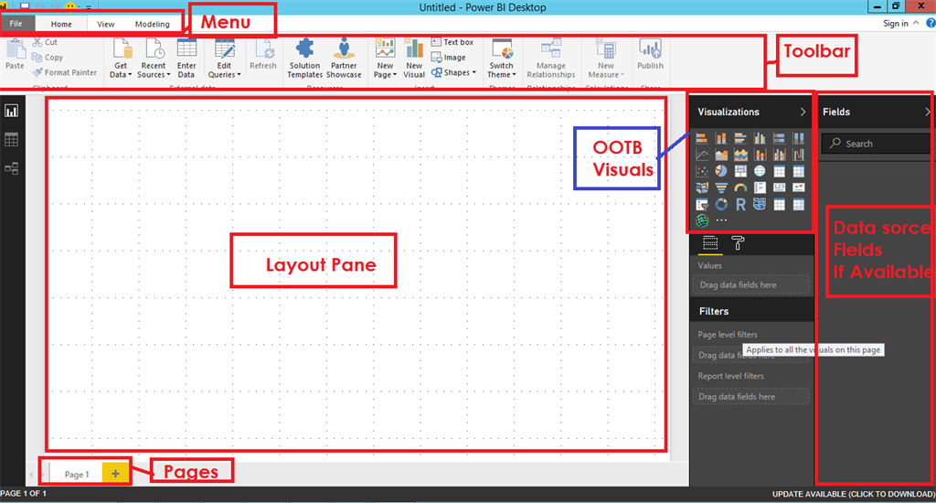Add a new page with plus button

point(115,474)
